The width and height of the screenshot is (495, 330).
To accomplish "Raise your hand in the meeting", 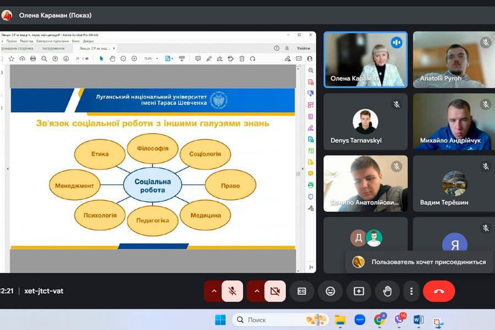I will (x=387, y=291).
